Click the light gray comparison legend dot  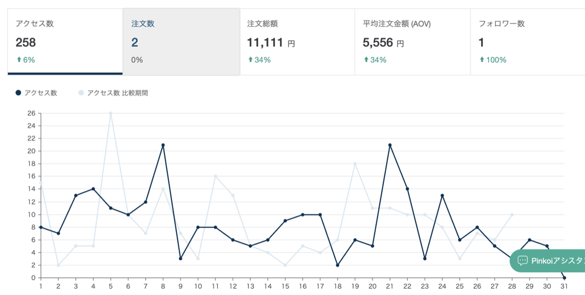point(81,93)
